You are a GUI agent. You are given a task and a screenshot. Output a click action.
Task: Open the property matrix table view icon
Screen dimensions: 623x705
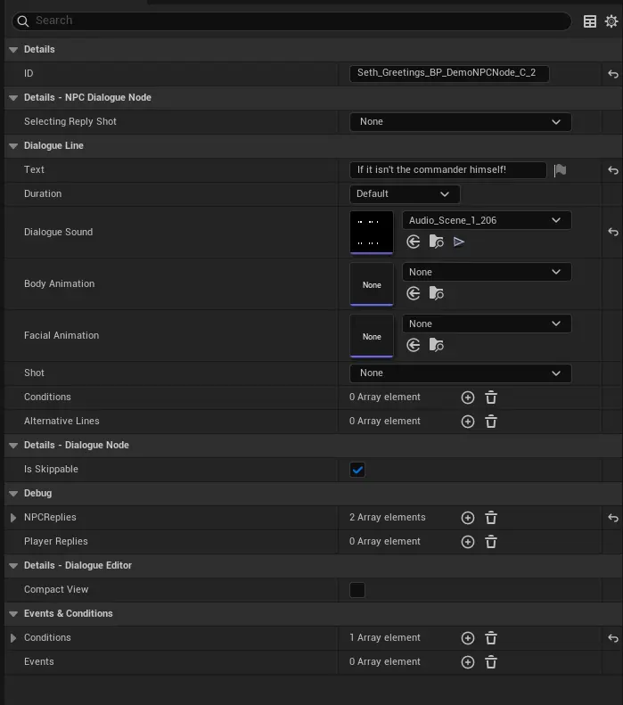coord(590,21)
